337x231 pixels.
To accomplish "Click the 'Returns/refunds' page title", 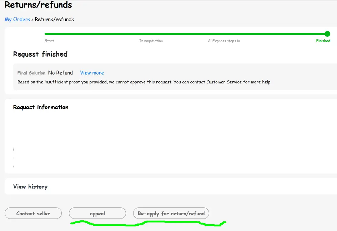I will pos(38,5).
